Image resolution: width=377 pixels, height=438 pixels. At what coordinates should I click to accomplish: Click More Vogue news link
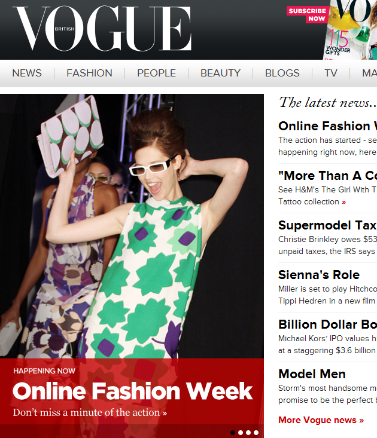(321, 420)
